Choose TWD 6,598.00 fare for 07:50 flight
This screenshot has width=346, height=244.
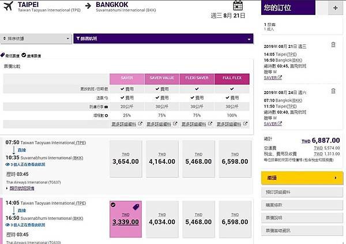[235, 159]
